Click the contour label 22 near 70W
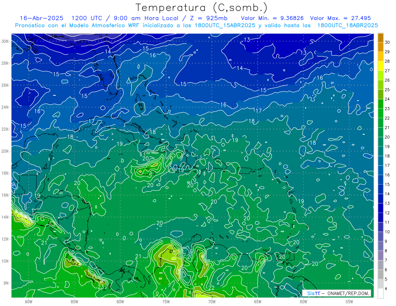Image resolution: width=396 pixels, height=306 pixels. point(212,288)
